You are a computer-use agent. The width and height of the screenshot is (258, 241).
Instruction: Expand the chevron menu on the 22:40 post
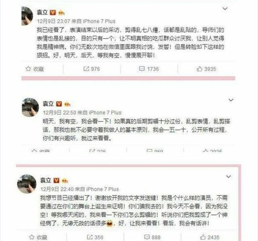(x=228, y=177)
